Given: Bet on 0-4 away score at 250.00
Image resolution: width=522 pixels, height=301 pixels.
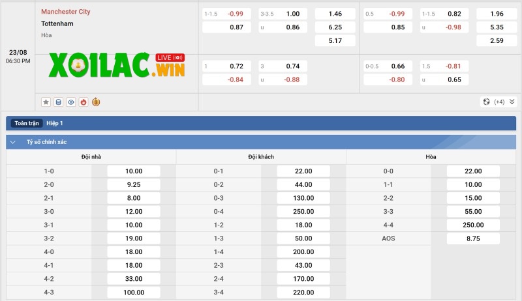Looking at the screenshot, I should point(303,212).
